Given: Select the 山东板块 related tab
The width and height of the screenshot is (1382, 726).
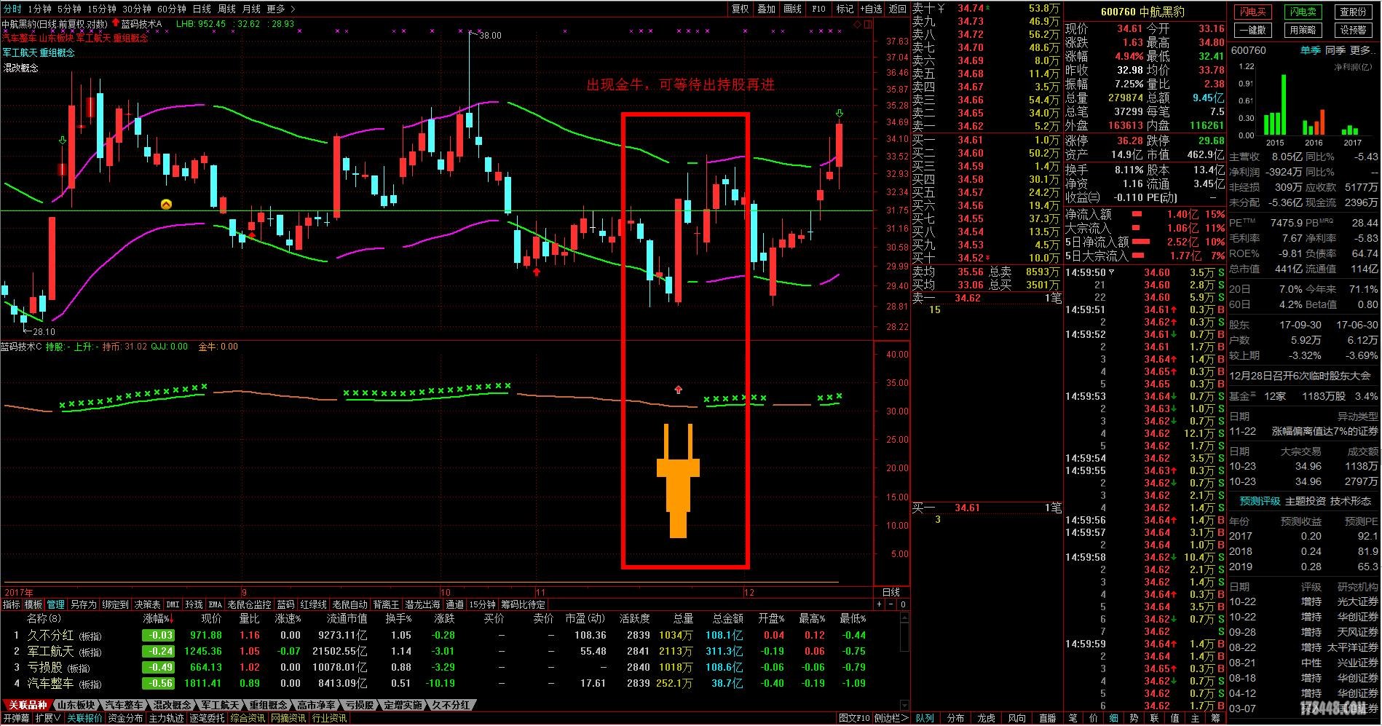Looking at the screenshot, I should click(76, 705).
